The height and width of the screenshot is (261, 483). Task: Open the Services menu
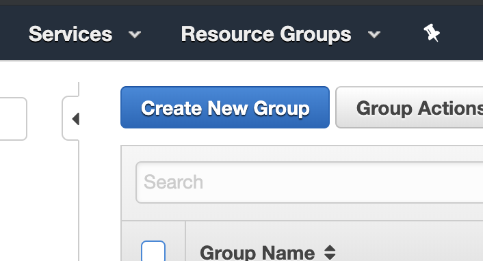(x=70, y=34)
